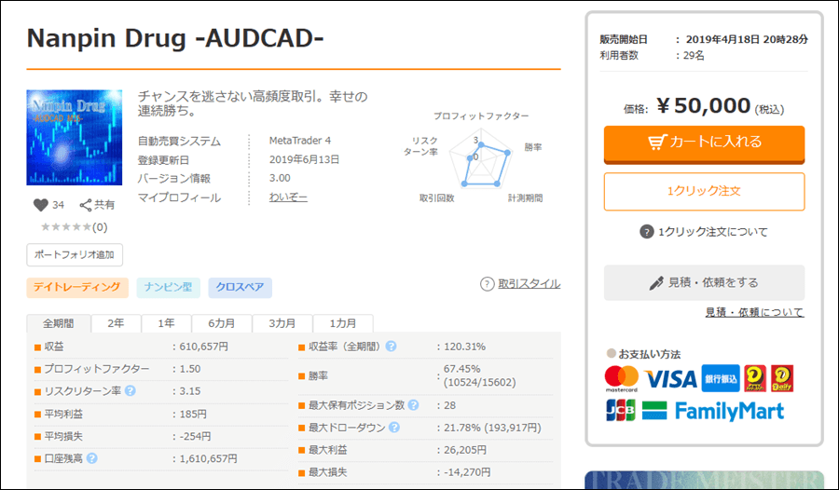The width and height of the screenshot is (839, 490).
Task: Open 見積・依頼について link
Action: click(754, 312)
